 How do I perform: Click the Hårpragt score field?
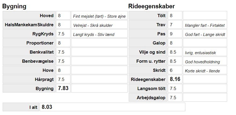(63, 80)
